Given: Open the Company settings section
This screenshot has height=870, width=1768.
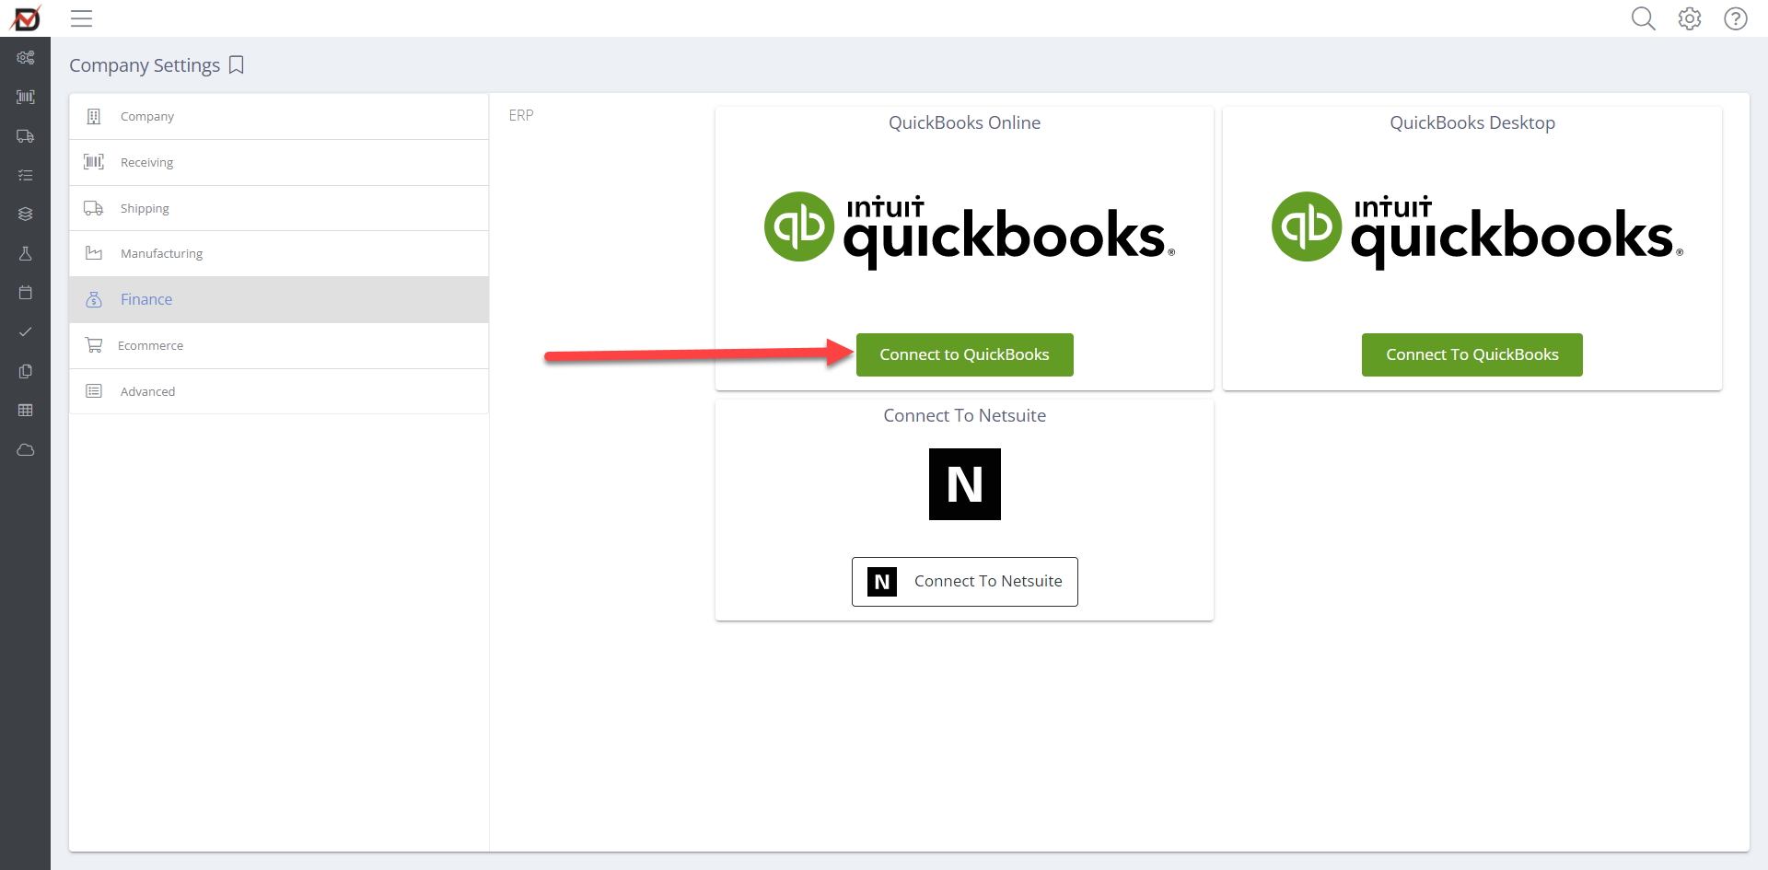Looking at the screenshot, I should pos(279,117).
